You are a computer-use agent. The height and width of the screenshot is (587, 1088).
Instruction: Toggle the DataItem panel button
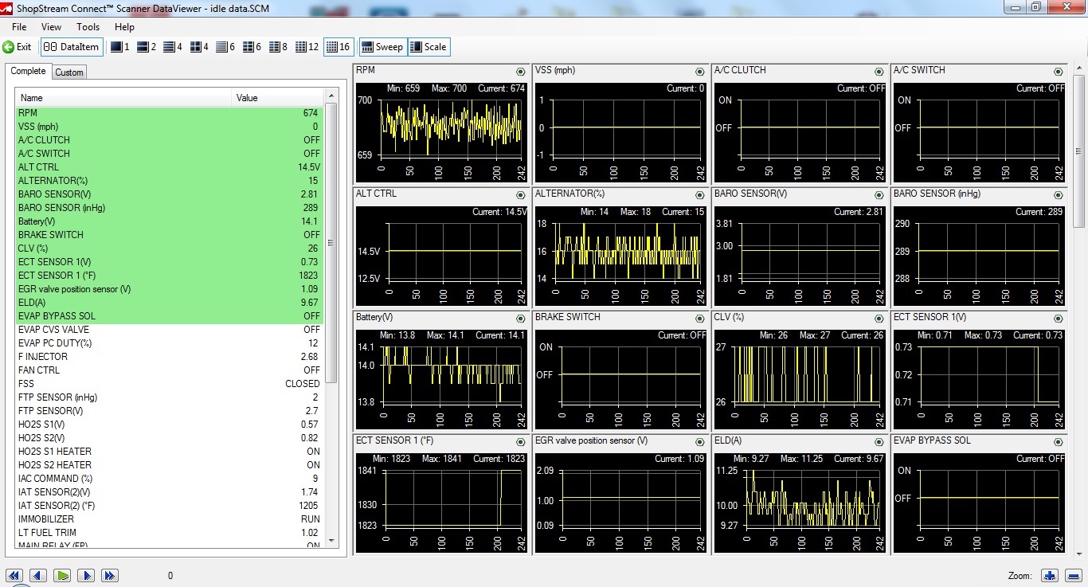pos(72,47)
